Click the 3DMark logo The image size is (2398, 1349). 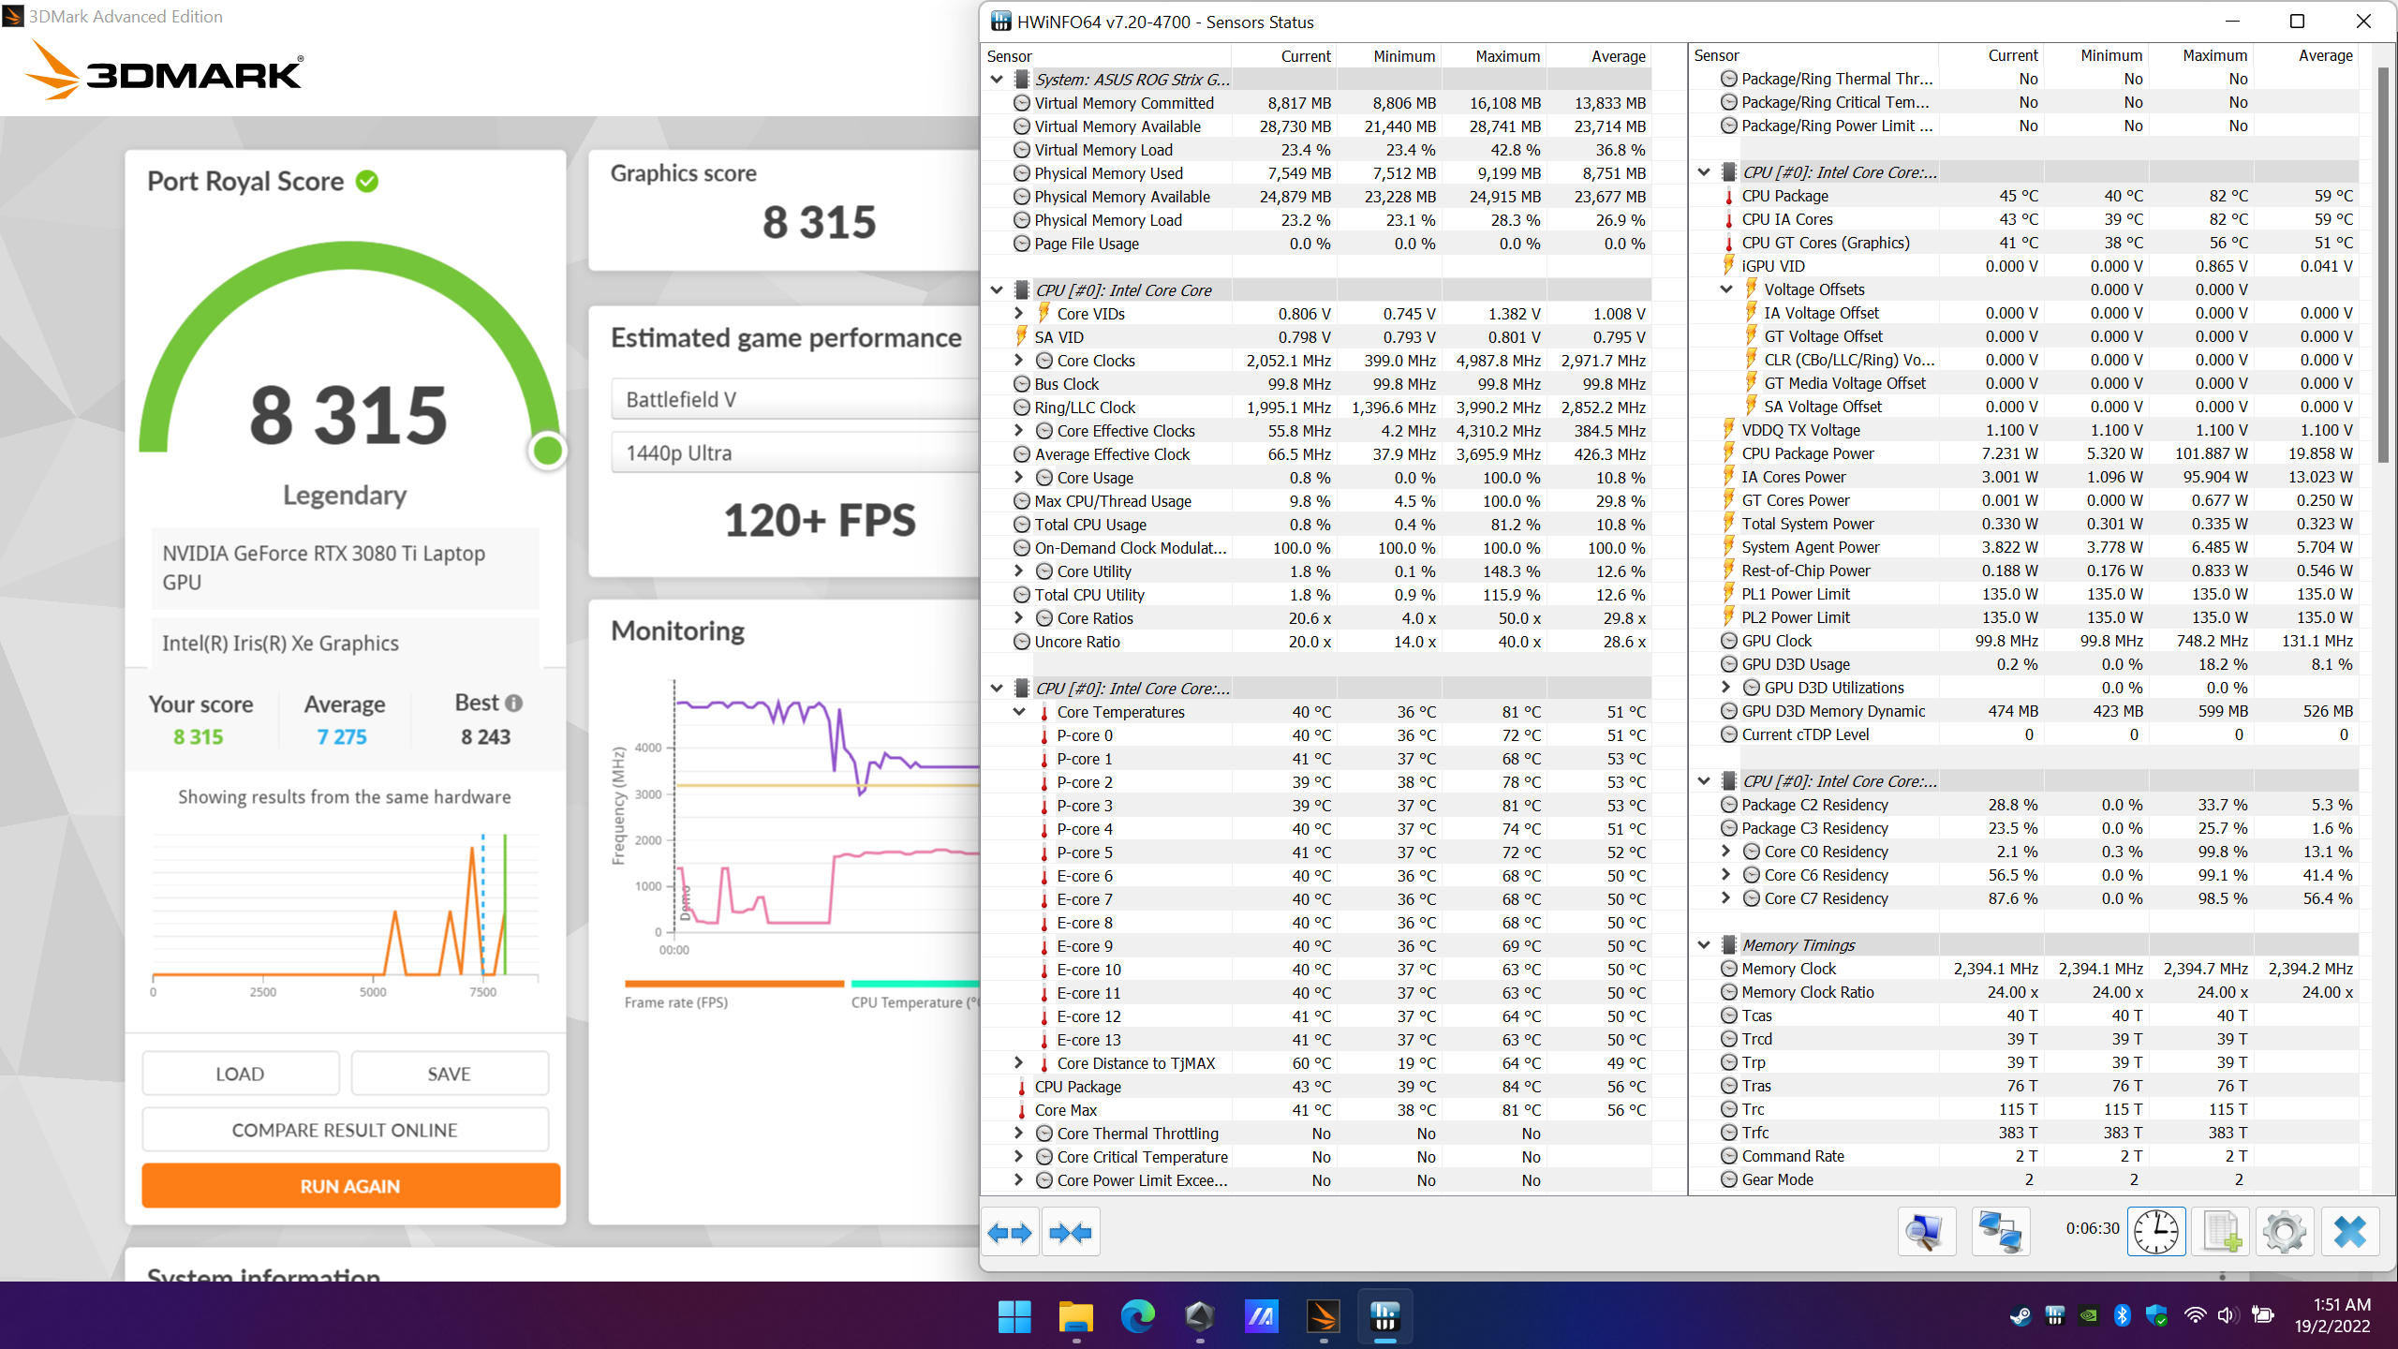(x=165, y=70)
